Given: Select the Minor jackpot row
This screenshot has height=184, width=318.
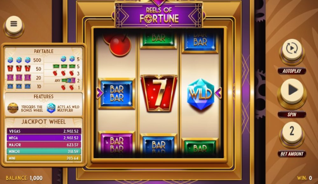Looking at the screenshot, I should point(44,151).
